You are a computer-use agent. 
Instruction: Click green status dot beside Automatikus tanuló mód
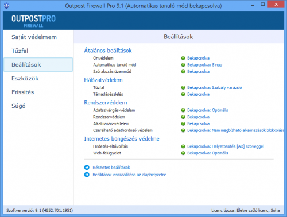[183, 65]
